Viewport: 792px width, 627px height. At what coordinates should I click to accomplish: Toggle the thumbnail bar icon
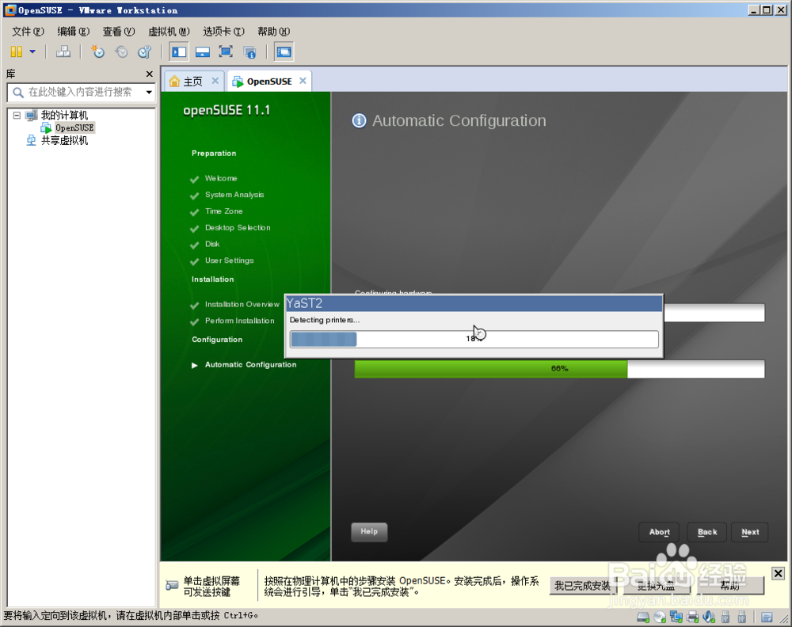point(203,51)
